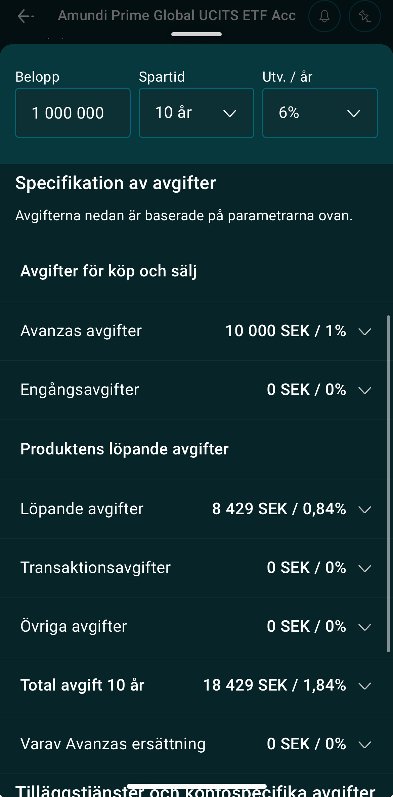Tap the Engångsavgifter label

[80, 390]
